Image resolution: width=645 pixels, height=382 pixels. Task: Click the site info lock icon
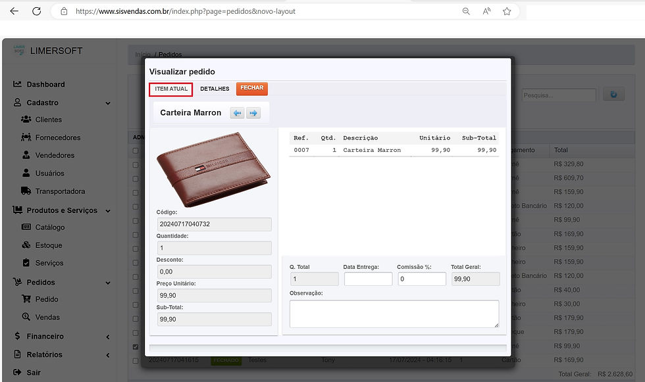point(64,11)
